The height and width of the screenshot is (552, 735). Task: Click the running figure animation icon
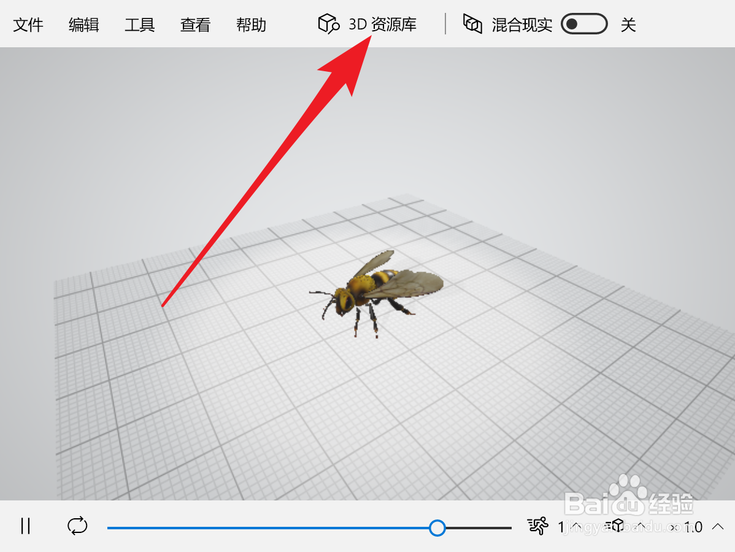coord(537,526)
